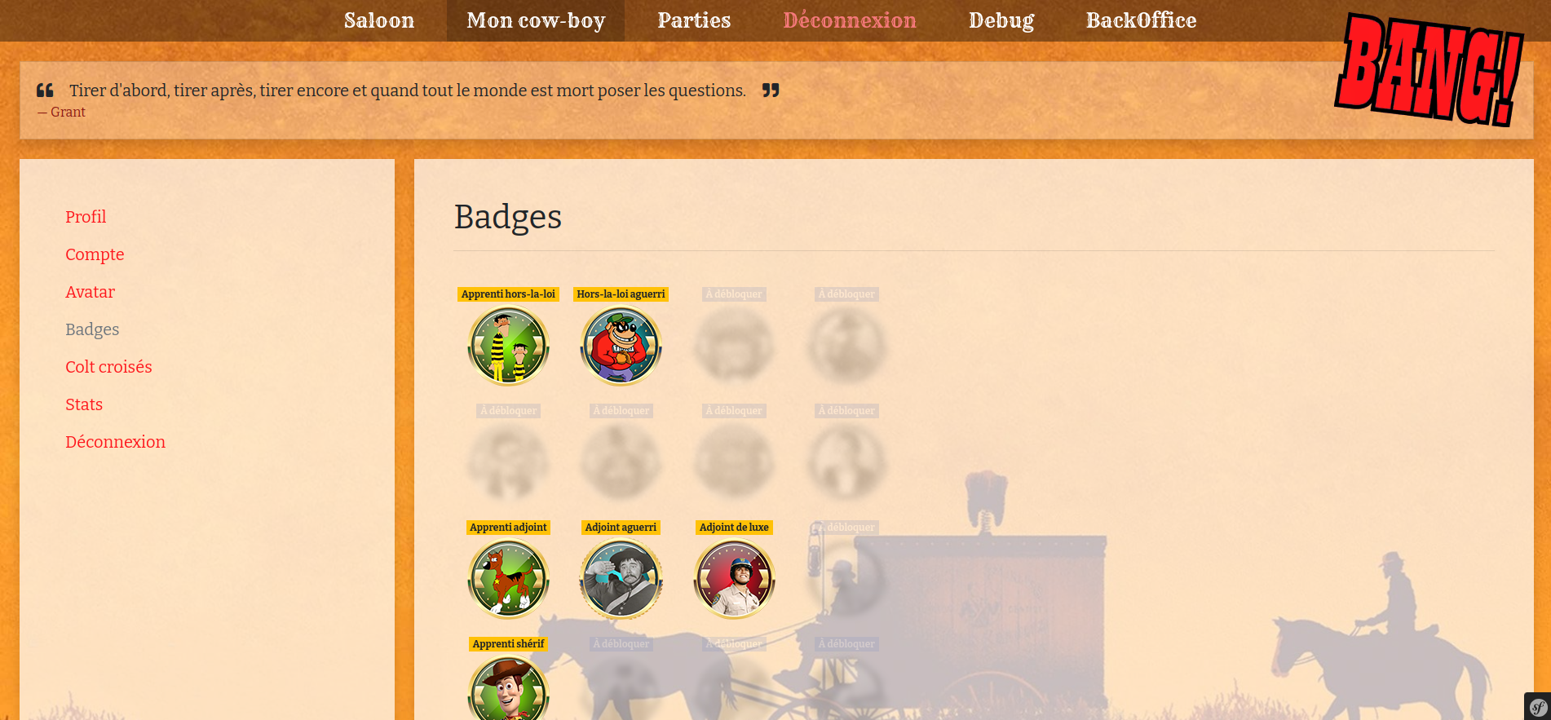The height and width of the screenshot is (720, 1551).
Task: Click the locked badge after Hors-la-loi aguerri
Action: click(734, 346)
